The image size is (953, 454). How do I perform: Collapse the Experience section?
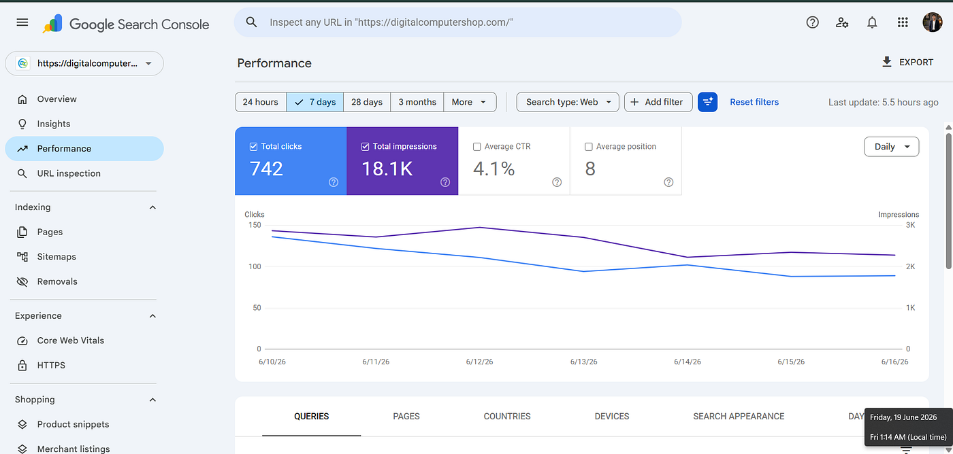(x=152, y=316)
